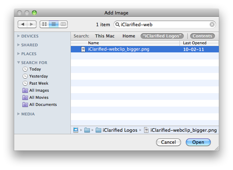Go back to previous folder
Image resolution: width=233 pixels, height=170 pixels.
point(23,24)
